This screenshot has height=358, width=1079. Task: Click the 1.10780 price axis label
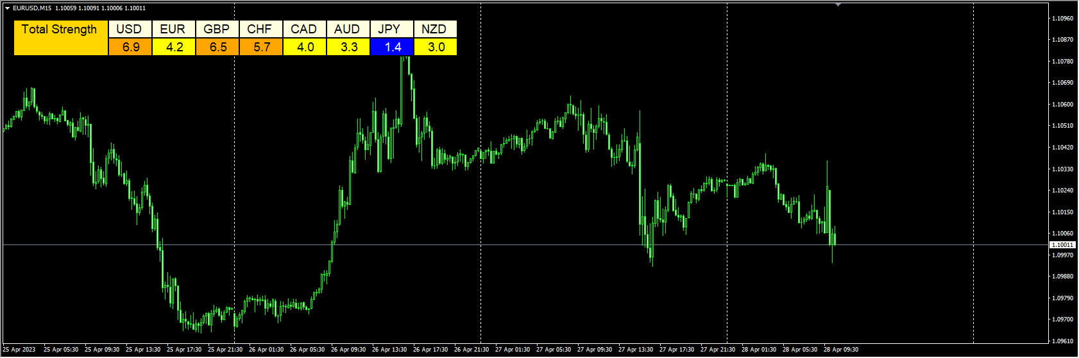[1063, 61]
